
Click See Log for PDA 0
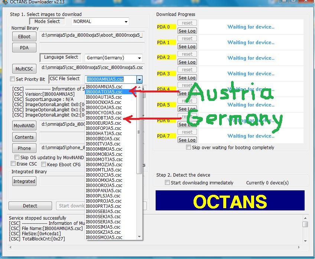click(x=187, y=31)
